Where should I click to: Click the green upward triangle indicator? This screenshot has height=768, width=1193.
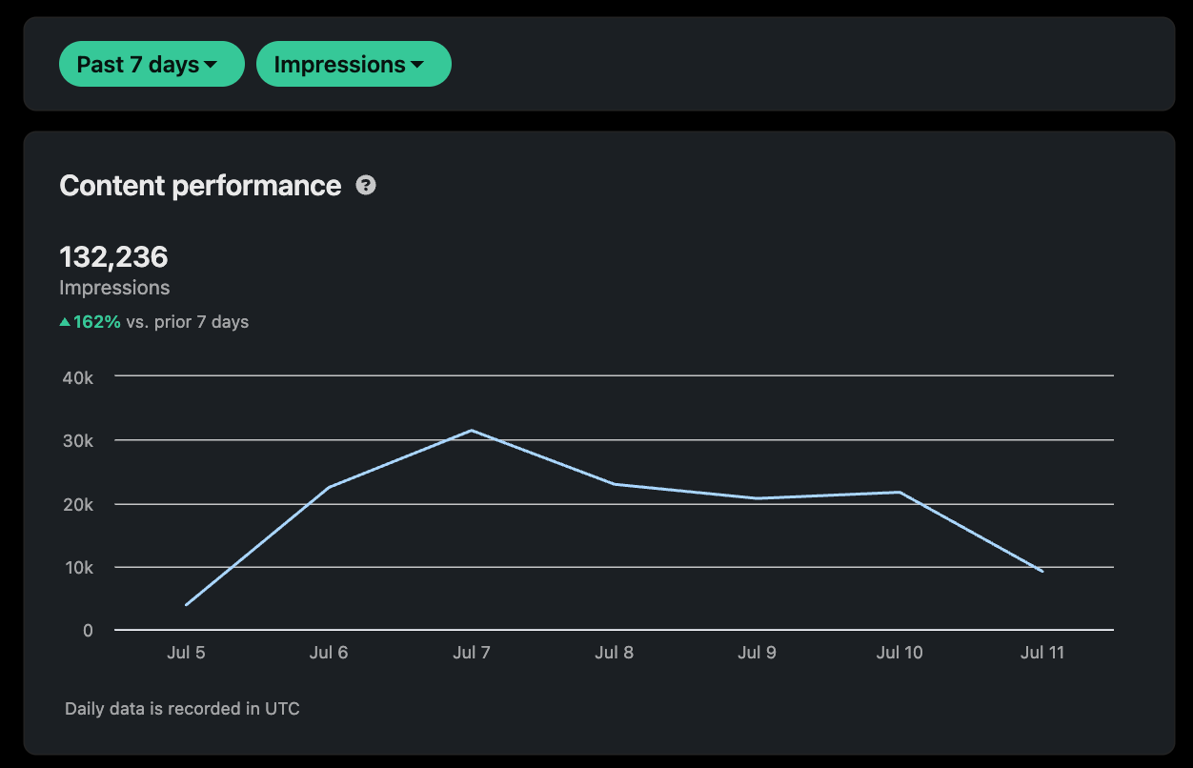[63, 321]
